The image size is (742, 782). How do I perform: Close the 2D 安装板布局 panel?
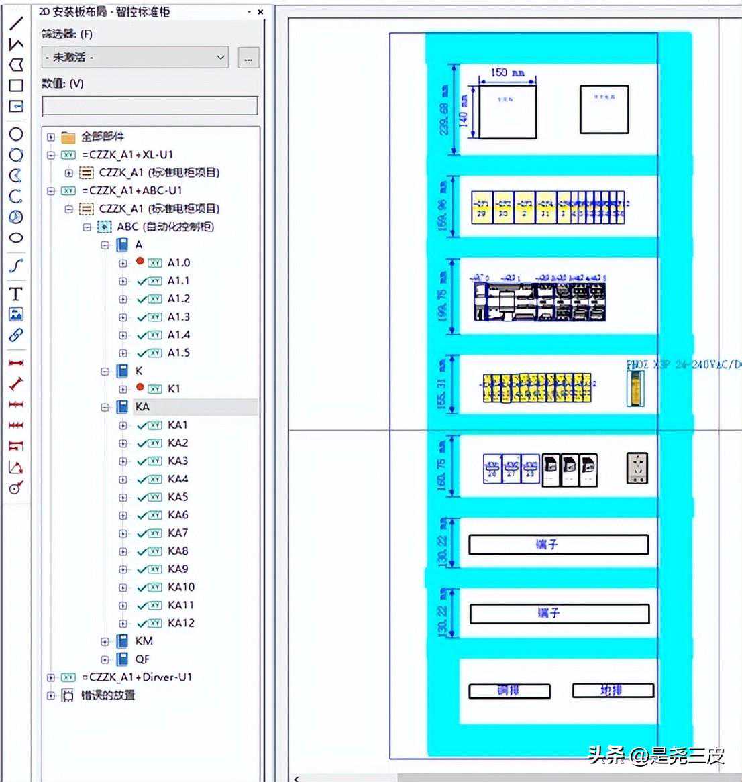pos(261,11)
